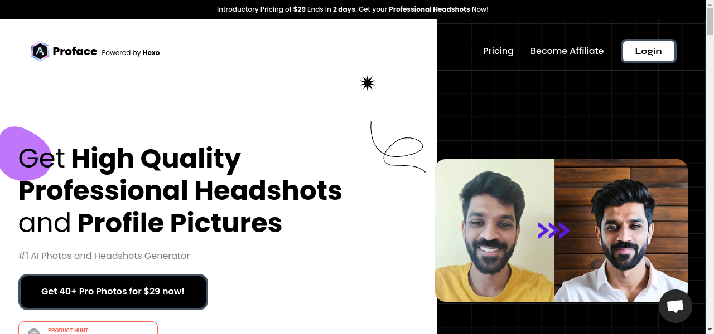Screen dimensions: 714x334
Task: Click the introductory pricing announcement banner
Action: click(353, 9)
